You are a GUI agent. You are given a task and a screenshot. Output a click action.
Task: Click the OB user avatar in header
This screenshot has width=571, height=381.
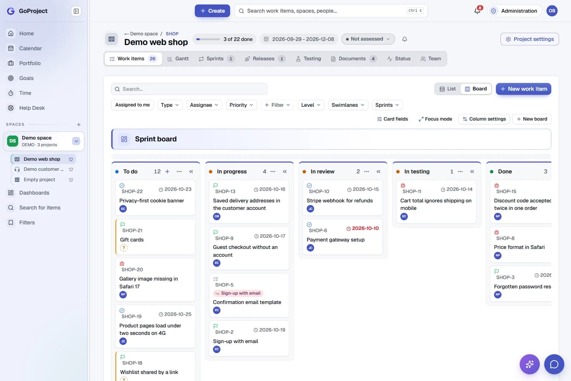tap(552, 11)
